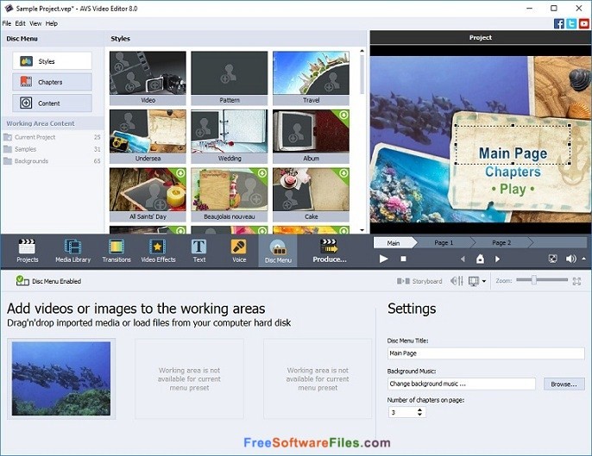Open the Video Effects panel
Viewport: 592px width, 456px height.
tap(158, 251)
